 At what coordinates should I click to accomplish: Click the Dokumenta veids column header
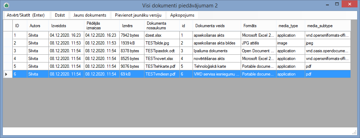click(x=217, y=26)
